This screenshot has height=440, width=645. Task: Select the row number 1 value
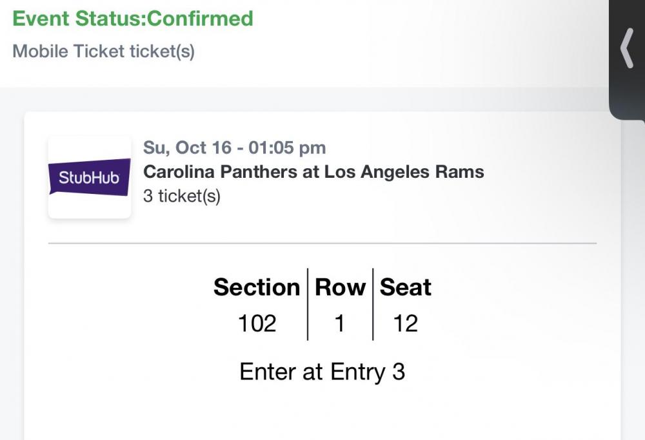pyautogui.click(x=340, y=323)
